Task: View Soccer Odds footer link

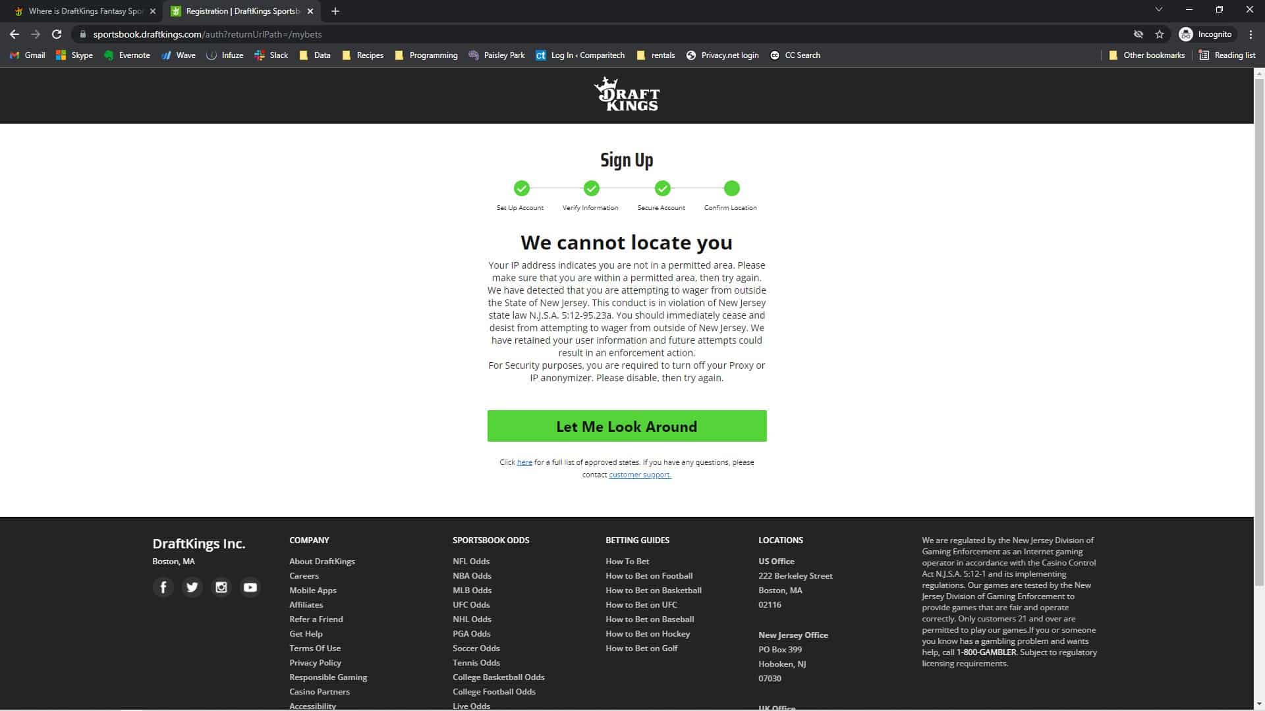Action: 476,648
